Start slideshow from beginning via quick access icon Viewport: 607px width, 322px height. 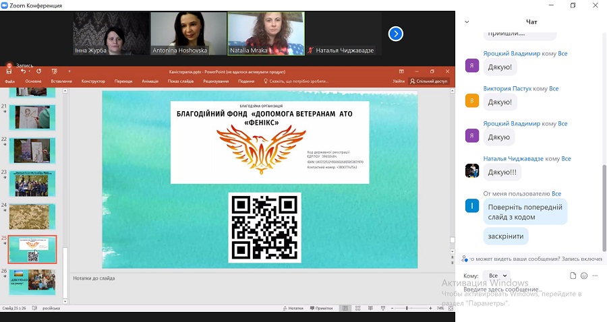pos(54,71)
